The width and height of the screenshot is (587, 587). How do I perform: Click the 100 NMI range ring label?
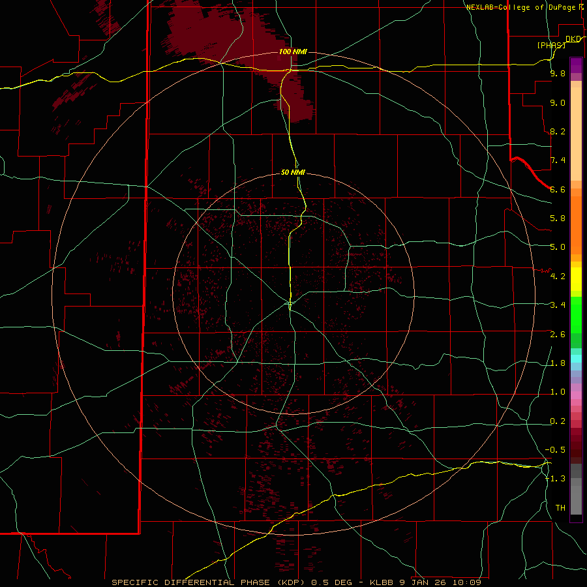pos(293,52)
